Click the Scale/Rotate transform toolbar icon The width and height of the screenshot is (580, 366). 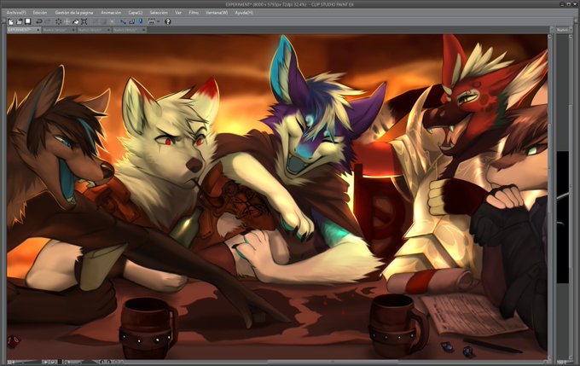84,22
